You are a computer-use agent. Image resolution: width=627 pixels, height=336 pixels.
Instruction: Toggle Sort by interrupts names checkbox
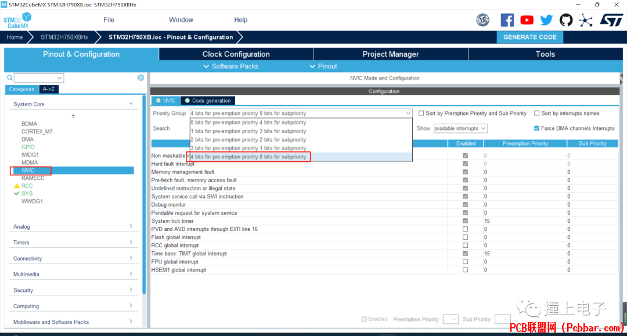pos(536,114)
